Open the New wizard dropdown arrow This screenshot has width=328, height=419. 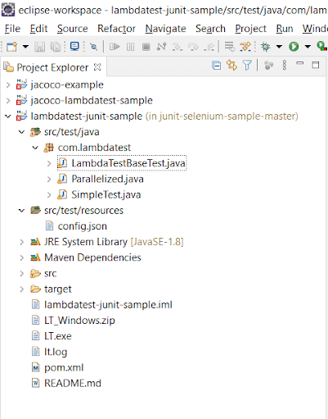click(25, 47)
